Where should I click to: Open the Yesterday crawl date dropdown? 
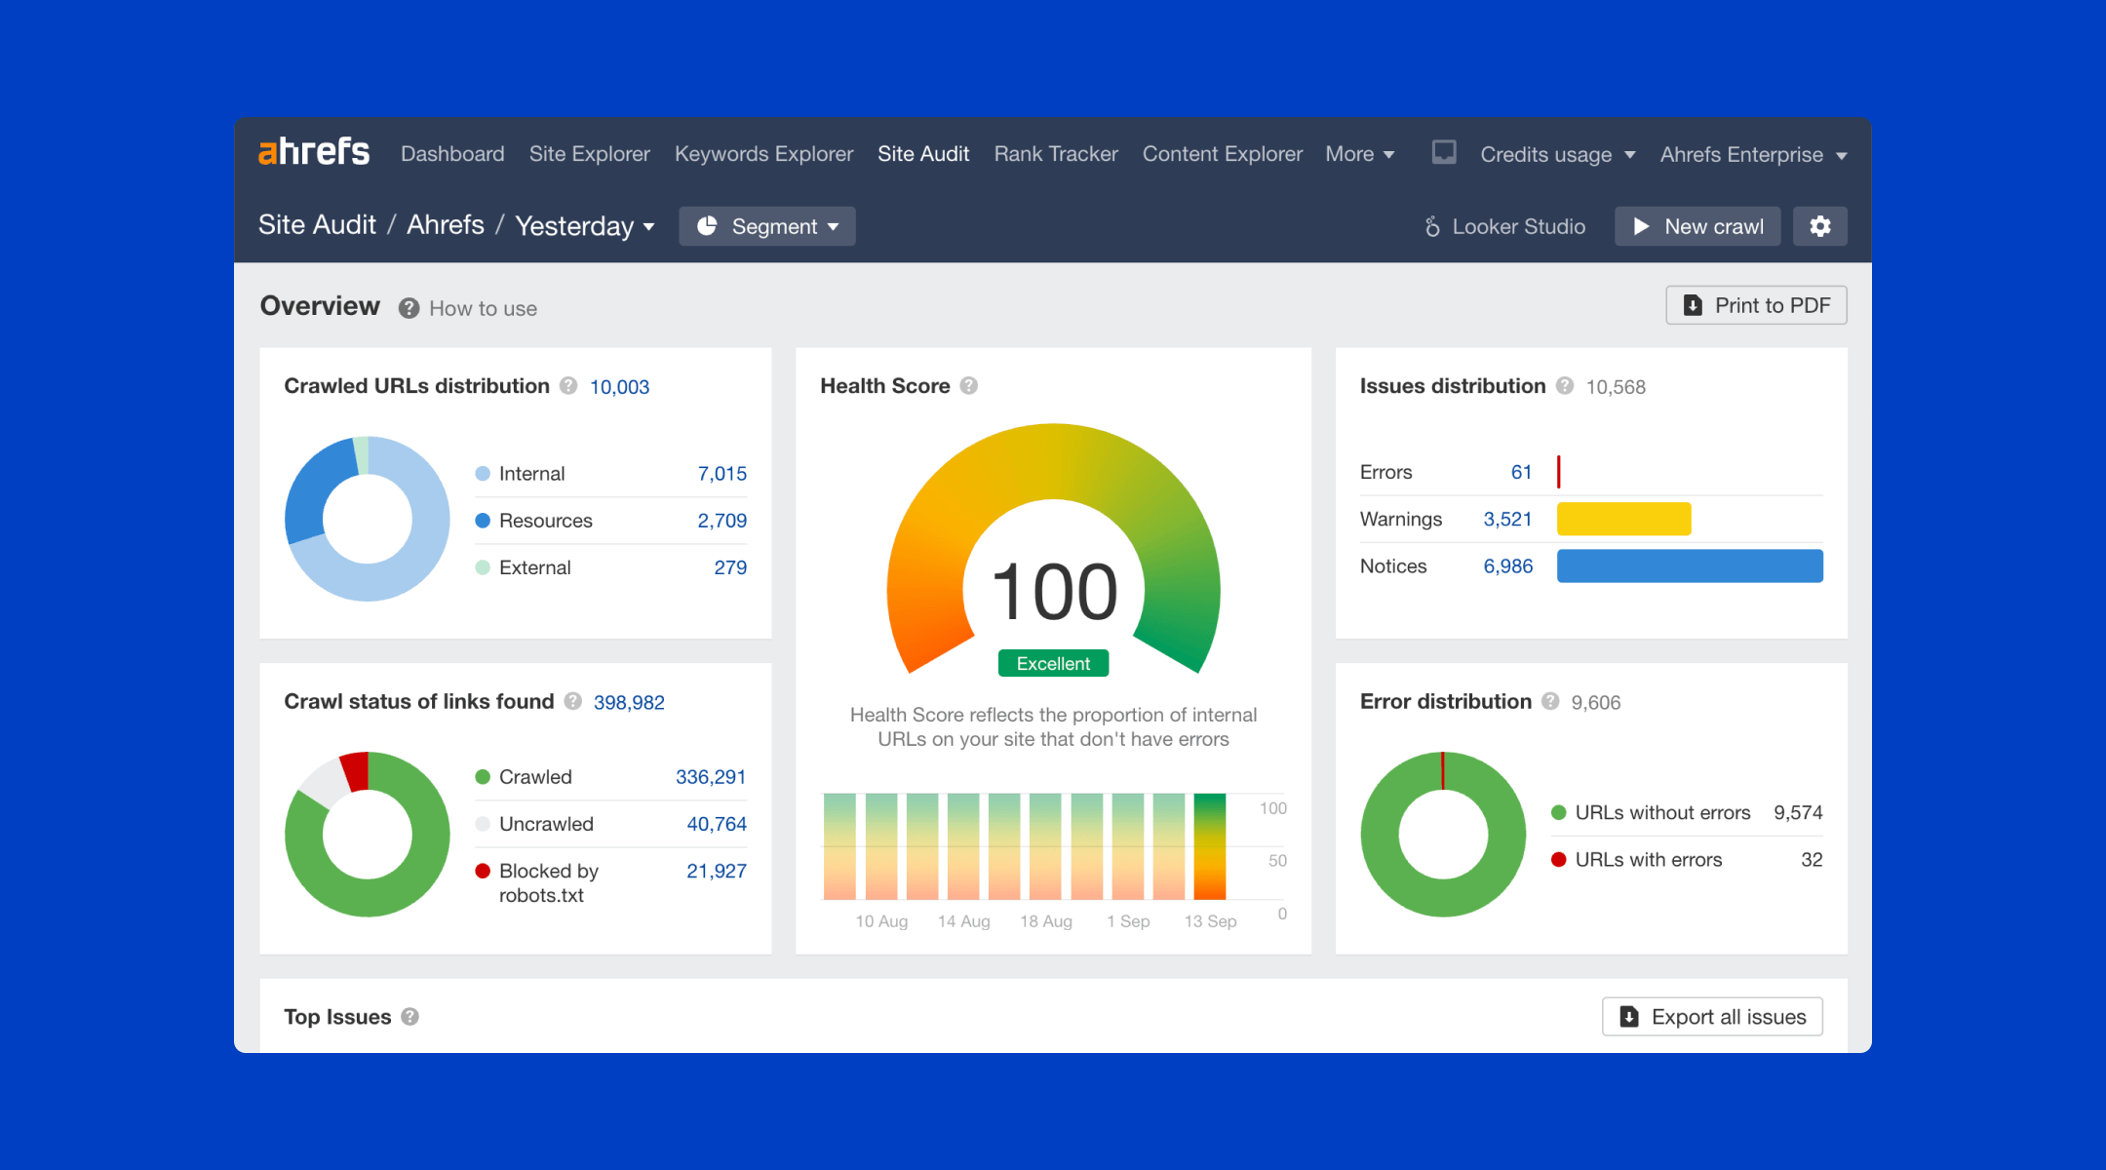coord(584,226)
